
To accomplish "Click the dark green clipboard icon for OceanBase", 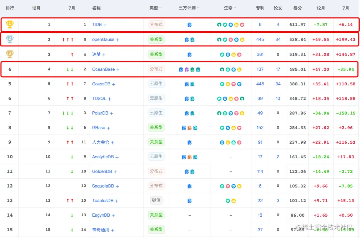I will click(x=192, y=69).
